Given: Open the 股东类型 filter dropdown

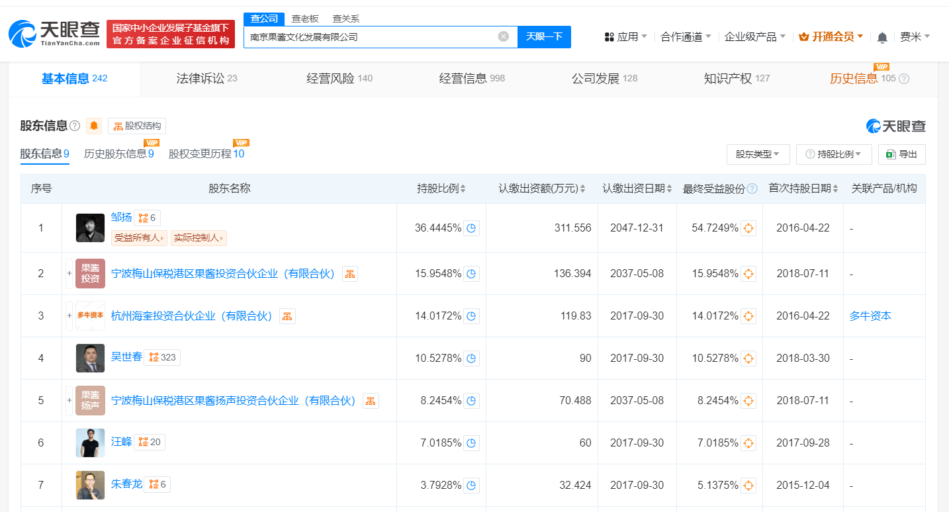Looking at the screenshot, I should (758, 154).
